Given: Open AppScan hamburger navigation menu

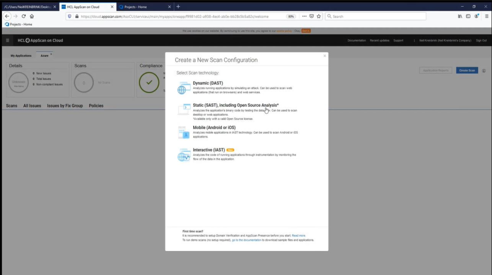Looking at the screenshot, I should tap(8, 40).
